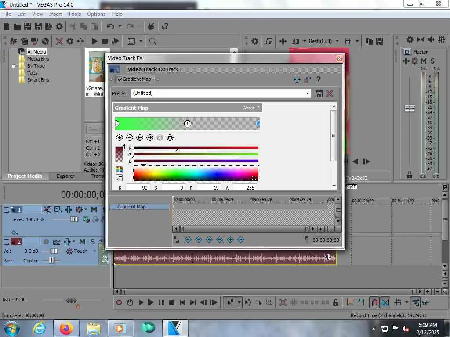This screenshot has height=337, width=450.
Task: Switch to the Project Media tab
Action: 25,176
